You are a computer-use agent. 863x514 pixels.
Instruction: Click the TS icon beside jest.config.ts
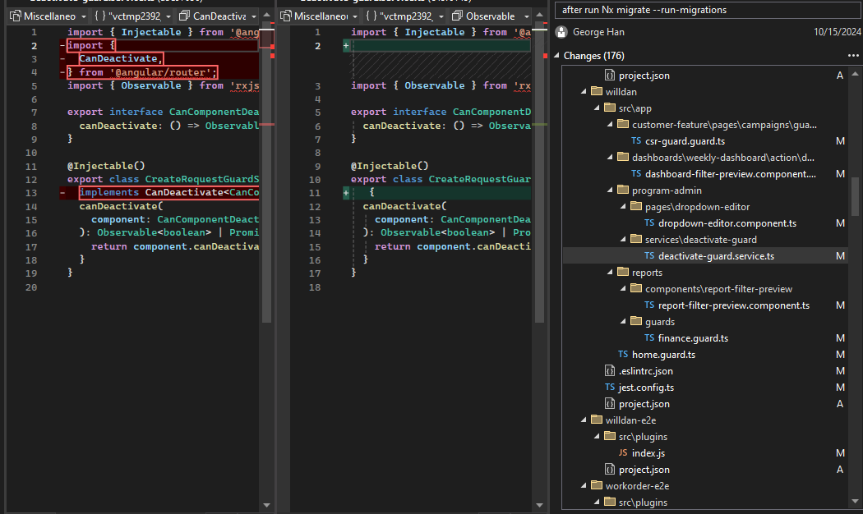point(610,388)
